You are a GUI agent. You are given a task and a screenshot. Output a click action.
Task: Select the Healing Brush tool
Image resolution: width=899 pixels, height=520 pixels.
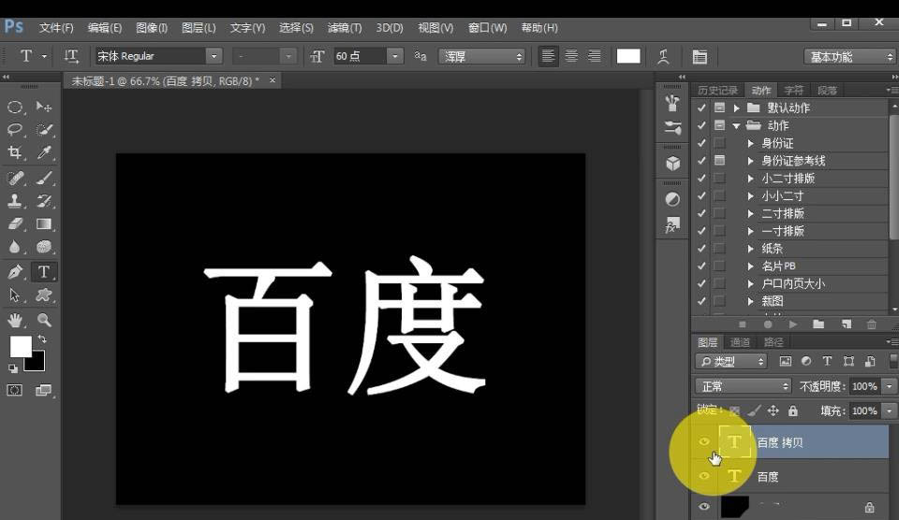[x=15, y=178]
